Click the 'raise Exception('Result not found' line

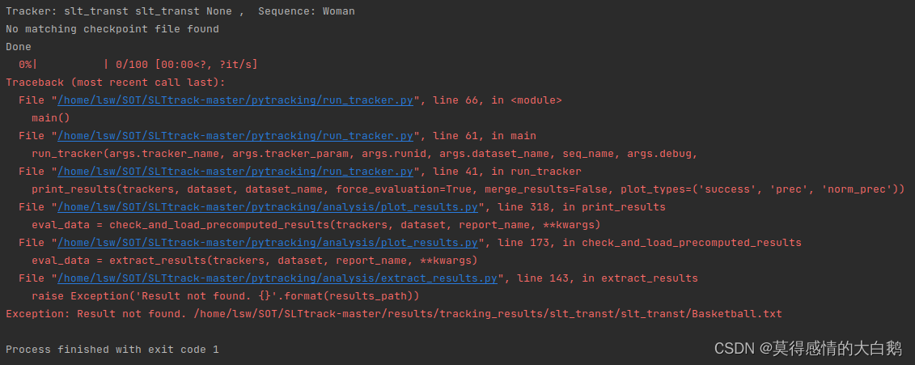[x=225, y=296]
